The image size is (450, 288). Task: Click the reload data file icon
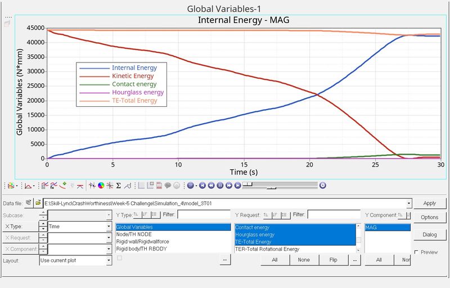tap(29, 203)
